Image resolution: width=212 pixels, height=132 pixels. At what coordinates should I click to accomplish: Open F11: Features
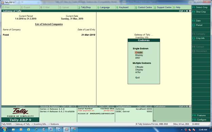201,115
